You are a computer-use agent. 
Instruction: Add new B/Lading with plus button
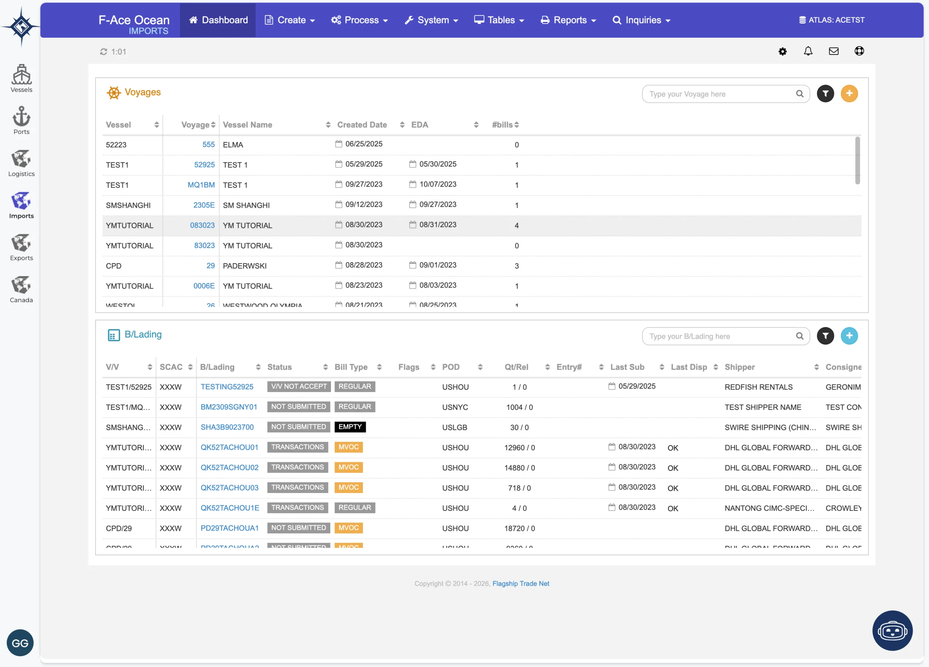pyautogui.click(x=849, y=336)
